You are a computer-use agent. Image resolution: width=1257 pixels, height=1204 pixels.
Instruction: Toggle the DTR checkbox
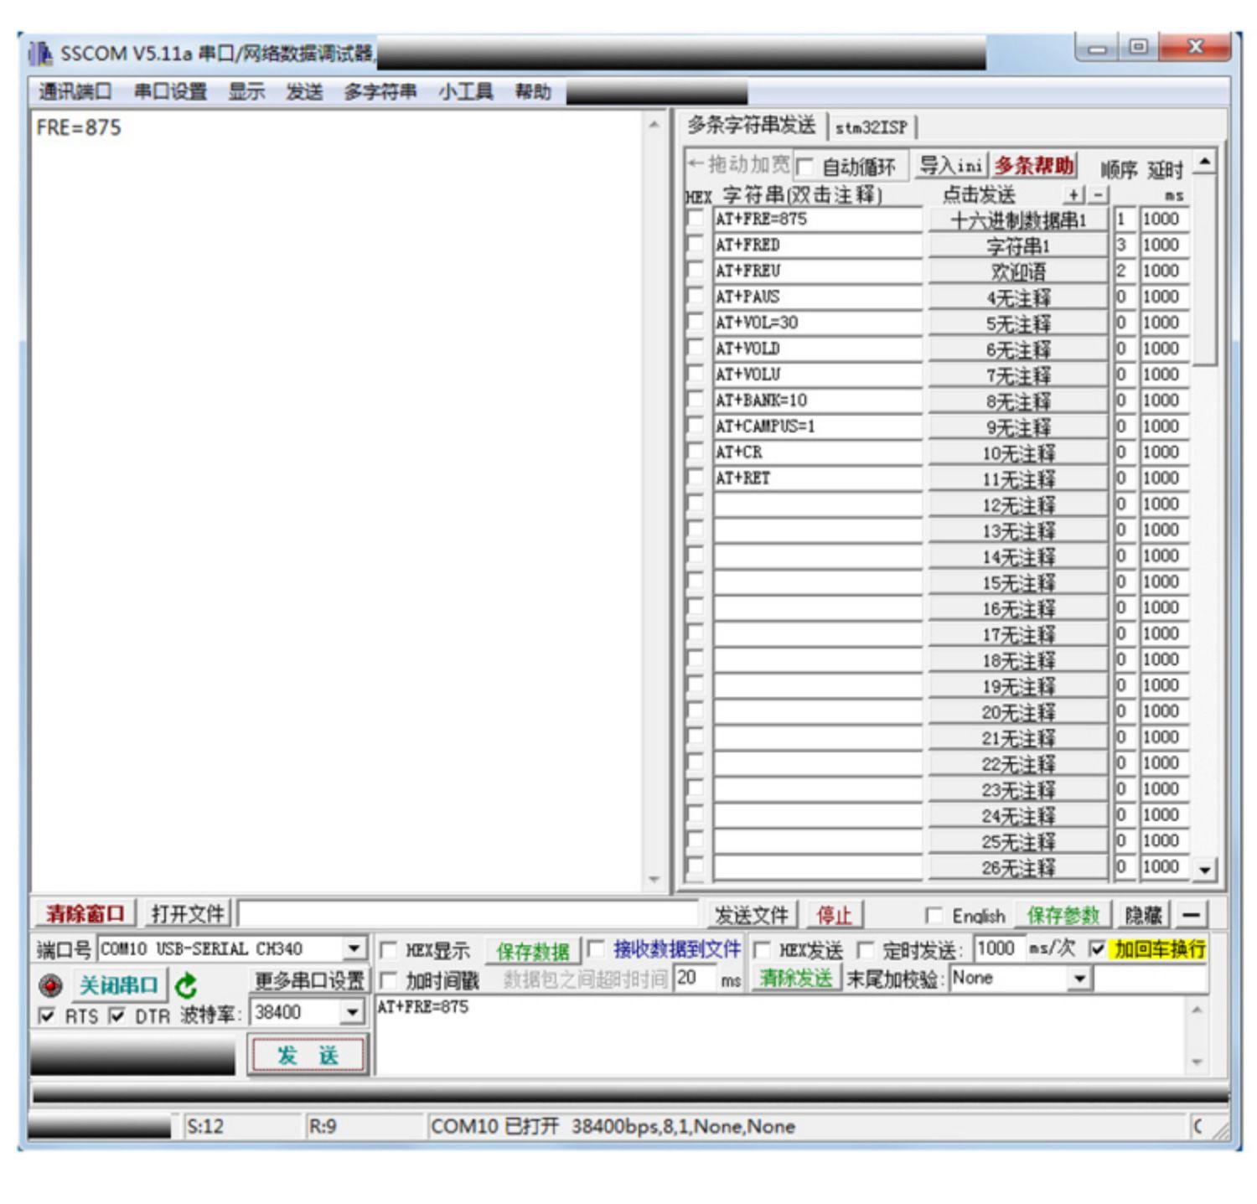117,1015
